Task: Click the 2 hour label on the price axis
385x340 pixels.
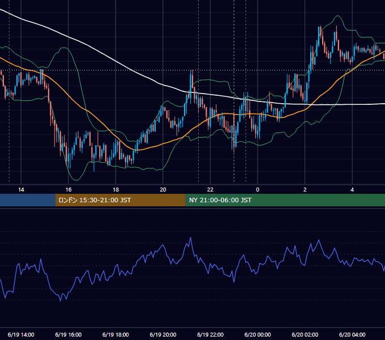Action: 305,190
